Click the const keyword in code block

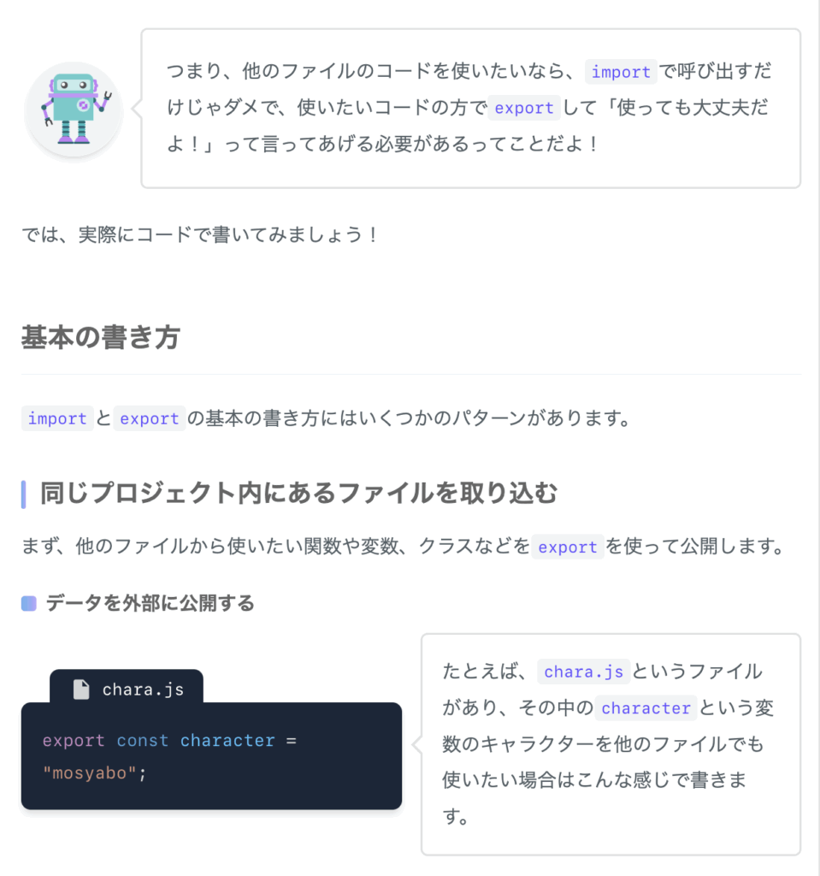point(143,740)
